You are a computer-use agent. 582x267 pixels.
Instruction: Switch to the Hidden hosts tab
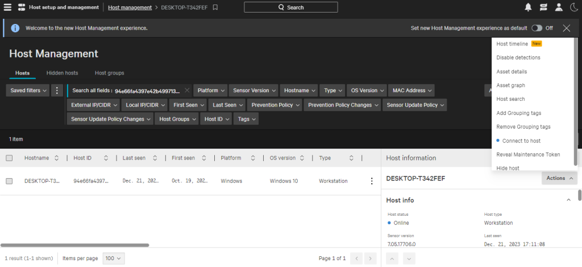[62, 73]
